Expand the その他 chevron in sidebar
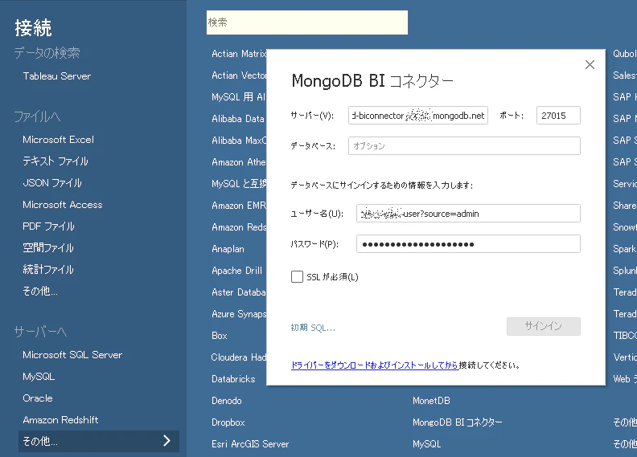This screenshot has width=637, height=457. pyautogui.click(x=166, y=441)
